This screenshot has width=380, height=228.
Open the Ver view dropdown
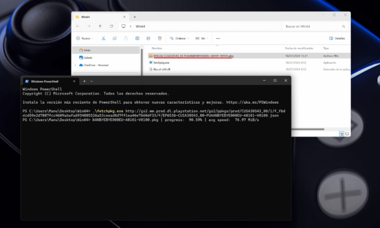(202, 38)
